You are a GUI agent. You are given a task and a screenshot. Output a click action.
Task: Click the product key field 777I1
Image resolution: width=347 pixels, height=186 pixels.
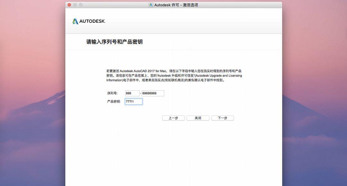[133, 101]
